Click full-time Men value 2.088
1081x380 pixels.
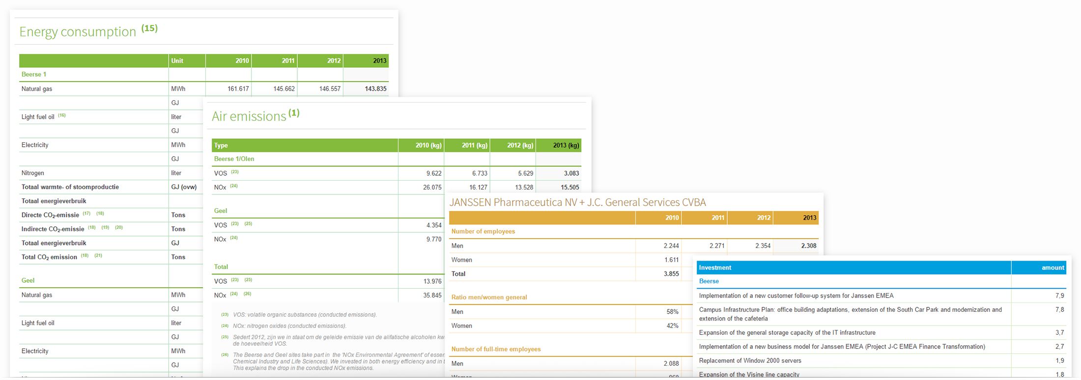671,364
